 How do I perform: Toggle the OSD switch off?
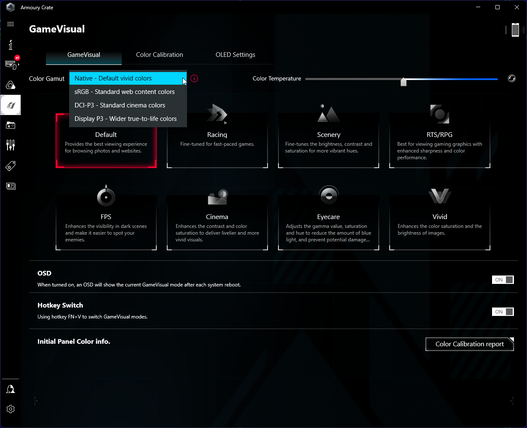click(503, 280)
